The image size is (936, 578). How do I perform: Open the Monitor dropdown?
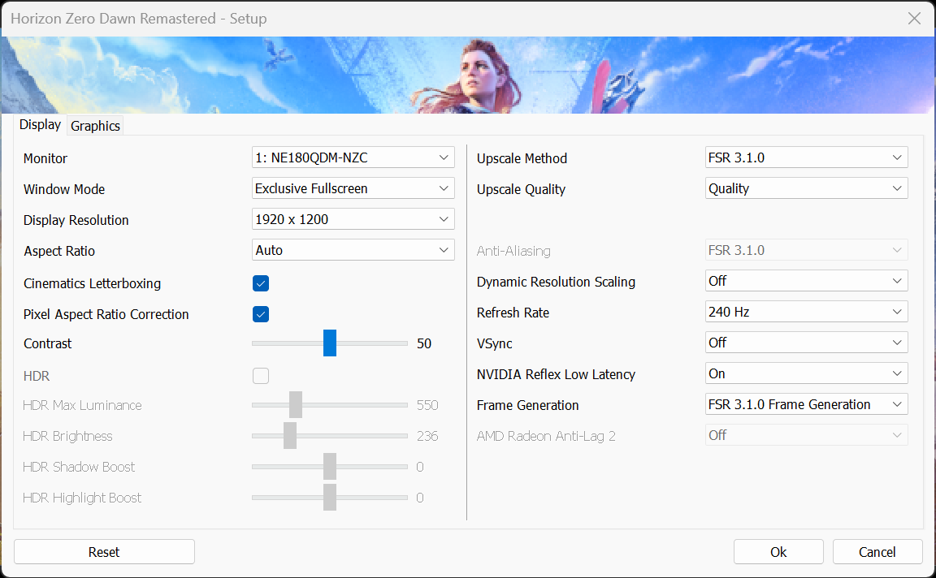(x=353, y=157)
